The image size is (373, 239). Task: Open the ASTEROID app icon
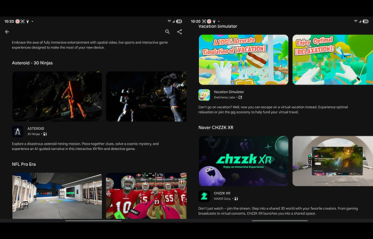click(18, 132)
